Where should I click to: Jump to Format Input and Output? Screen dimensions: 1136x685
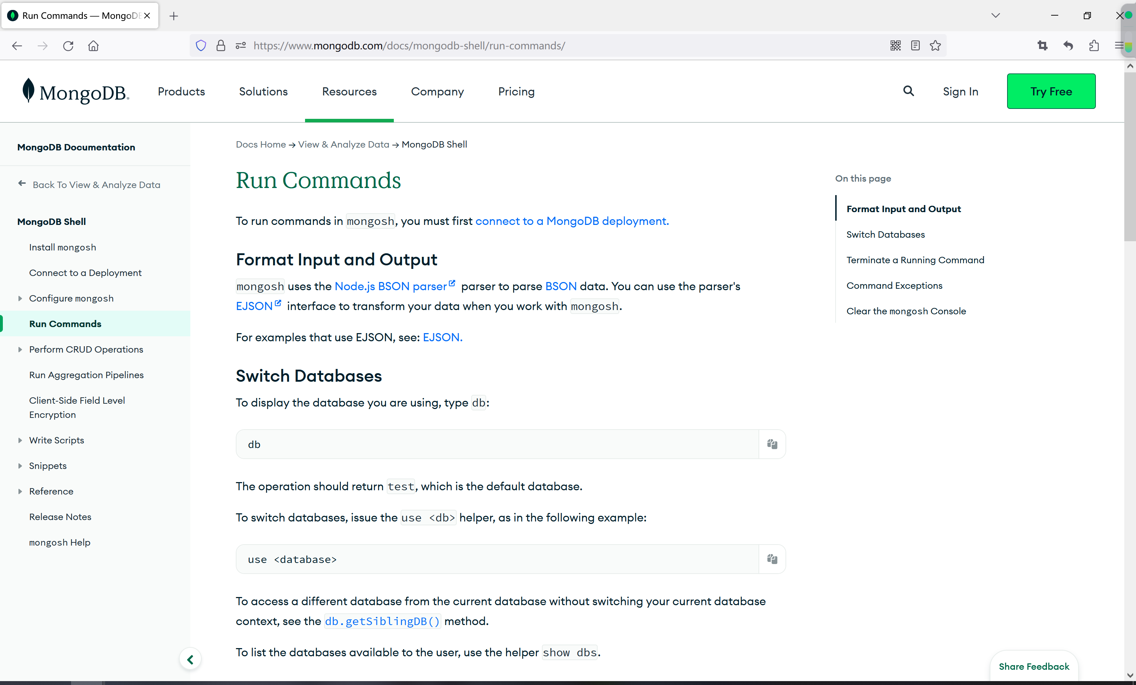click(x=903, y=209)
